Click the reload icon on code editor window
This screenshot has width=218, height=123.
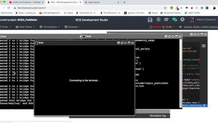[195, 34]
